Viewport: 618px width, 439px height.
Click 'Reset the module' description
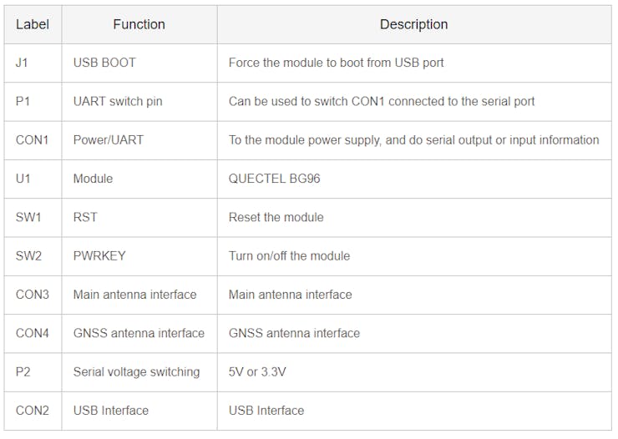click(x=276, y=217)
